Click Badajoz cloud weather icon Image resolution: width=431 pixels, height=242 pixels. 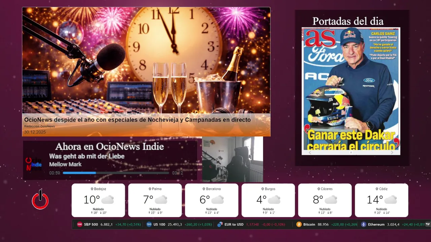pyautogui.click(x=107, y=200)
